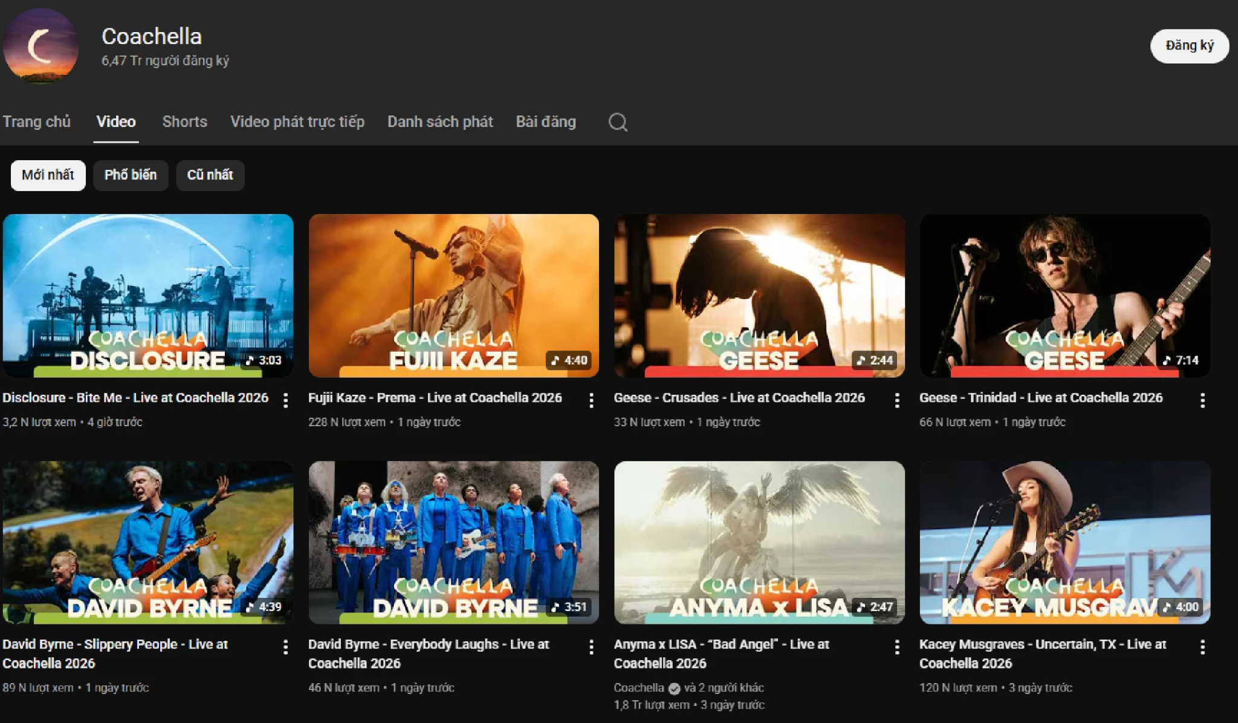1238x723 pixels.
Task: Open menu for Kacey Musgraves Uncertain, TX
Action: click(1202, 647)
